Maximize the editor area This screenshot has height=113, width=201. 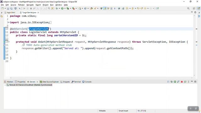coord(195,12)
